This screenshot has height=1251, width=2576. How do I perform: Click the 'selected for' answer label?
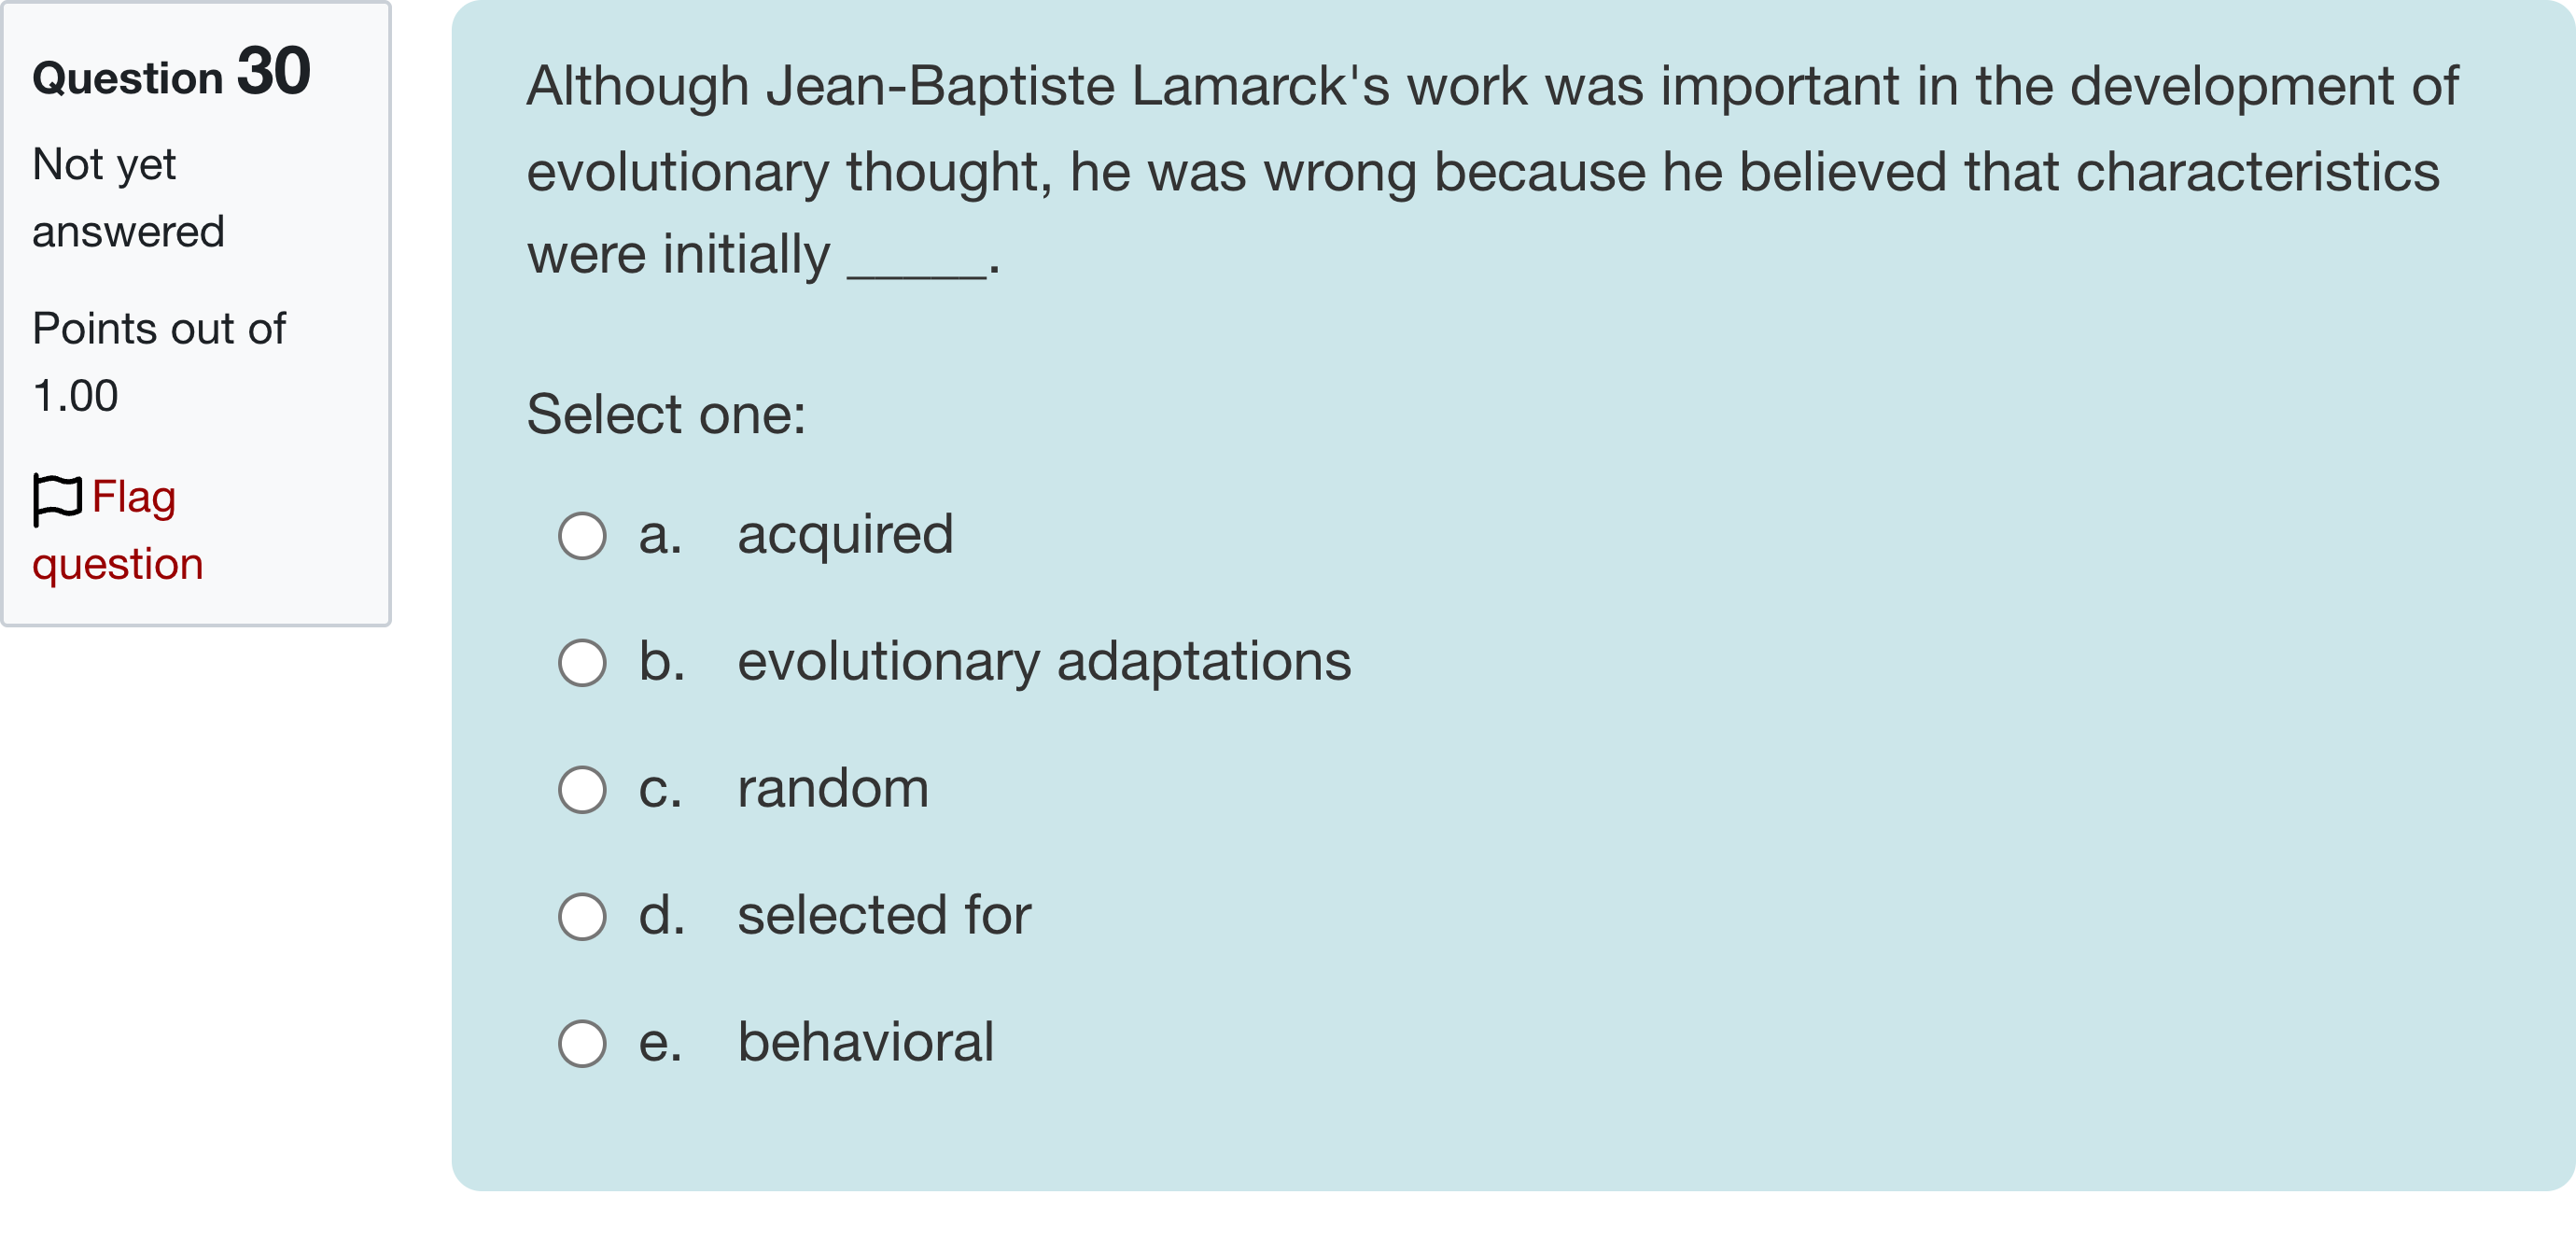point(884,915)
